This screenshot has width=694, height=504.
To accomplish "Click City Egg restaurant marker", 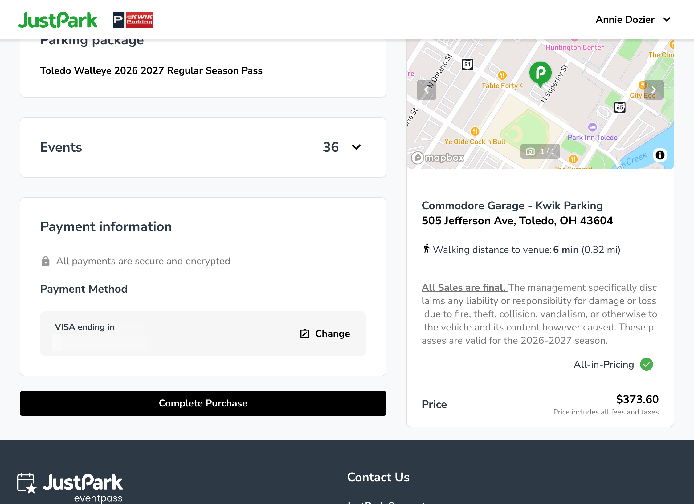I will pyautogui.click(x=642, y=85).
